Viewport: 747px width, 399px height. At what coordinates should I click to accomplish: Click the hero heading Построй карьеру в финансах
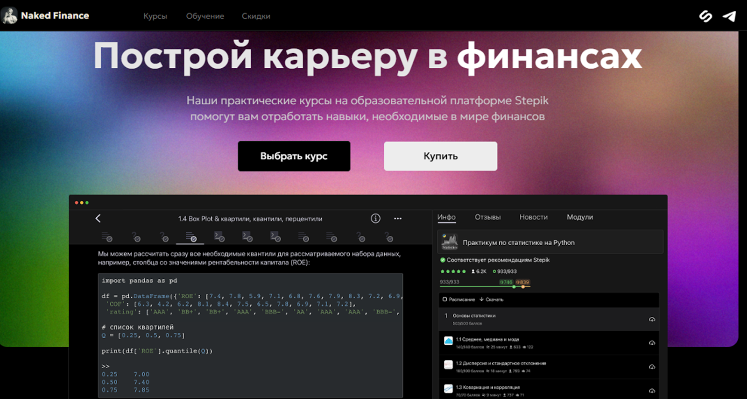coord(367,57)
